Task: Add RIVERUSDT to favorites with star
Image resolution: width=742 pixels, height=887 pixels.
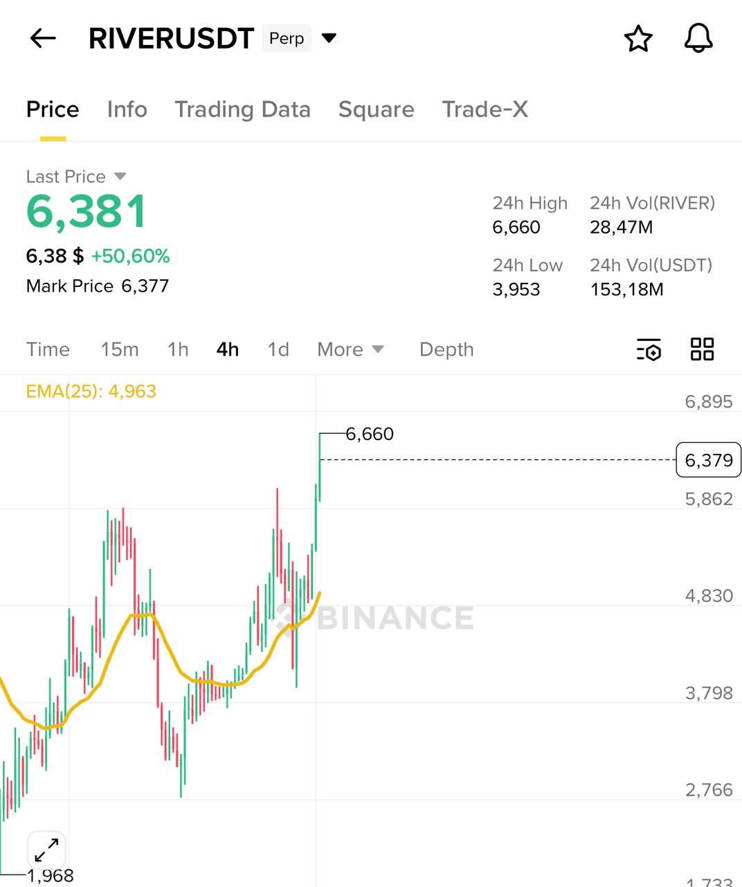Action: (x=638, y=39)
